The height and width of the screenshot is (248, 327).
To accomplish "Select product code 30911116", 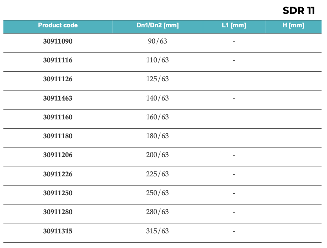I will click(x=58, y=60).
